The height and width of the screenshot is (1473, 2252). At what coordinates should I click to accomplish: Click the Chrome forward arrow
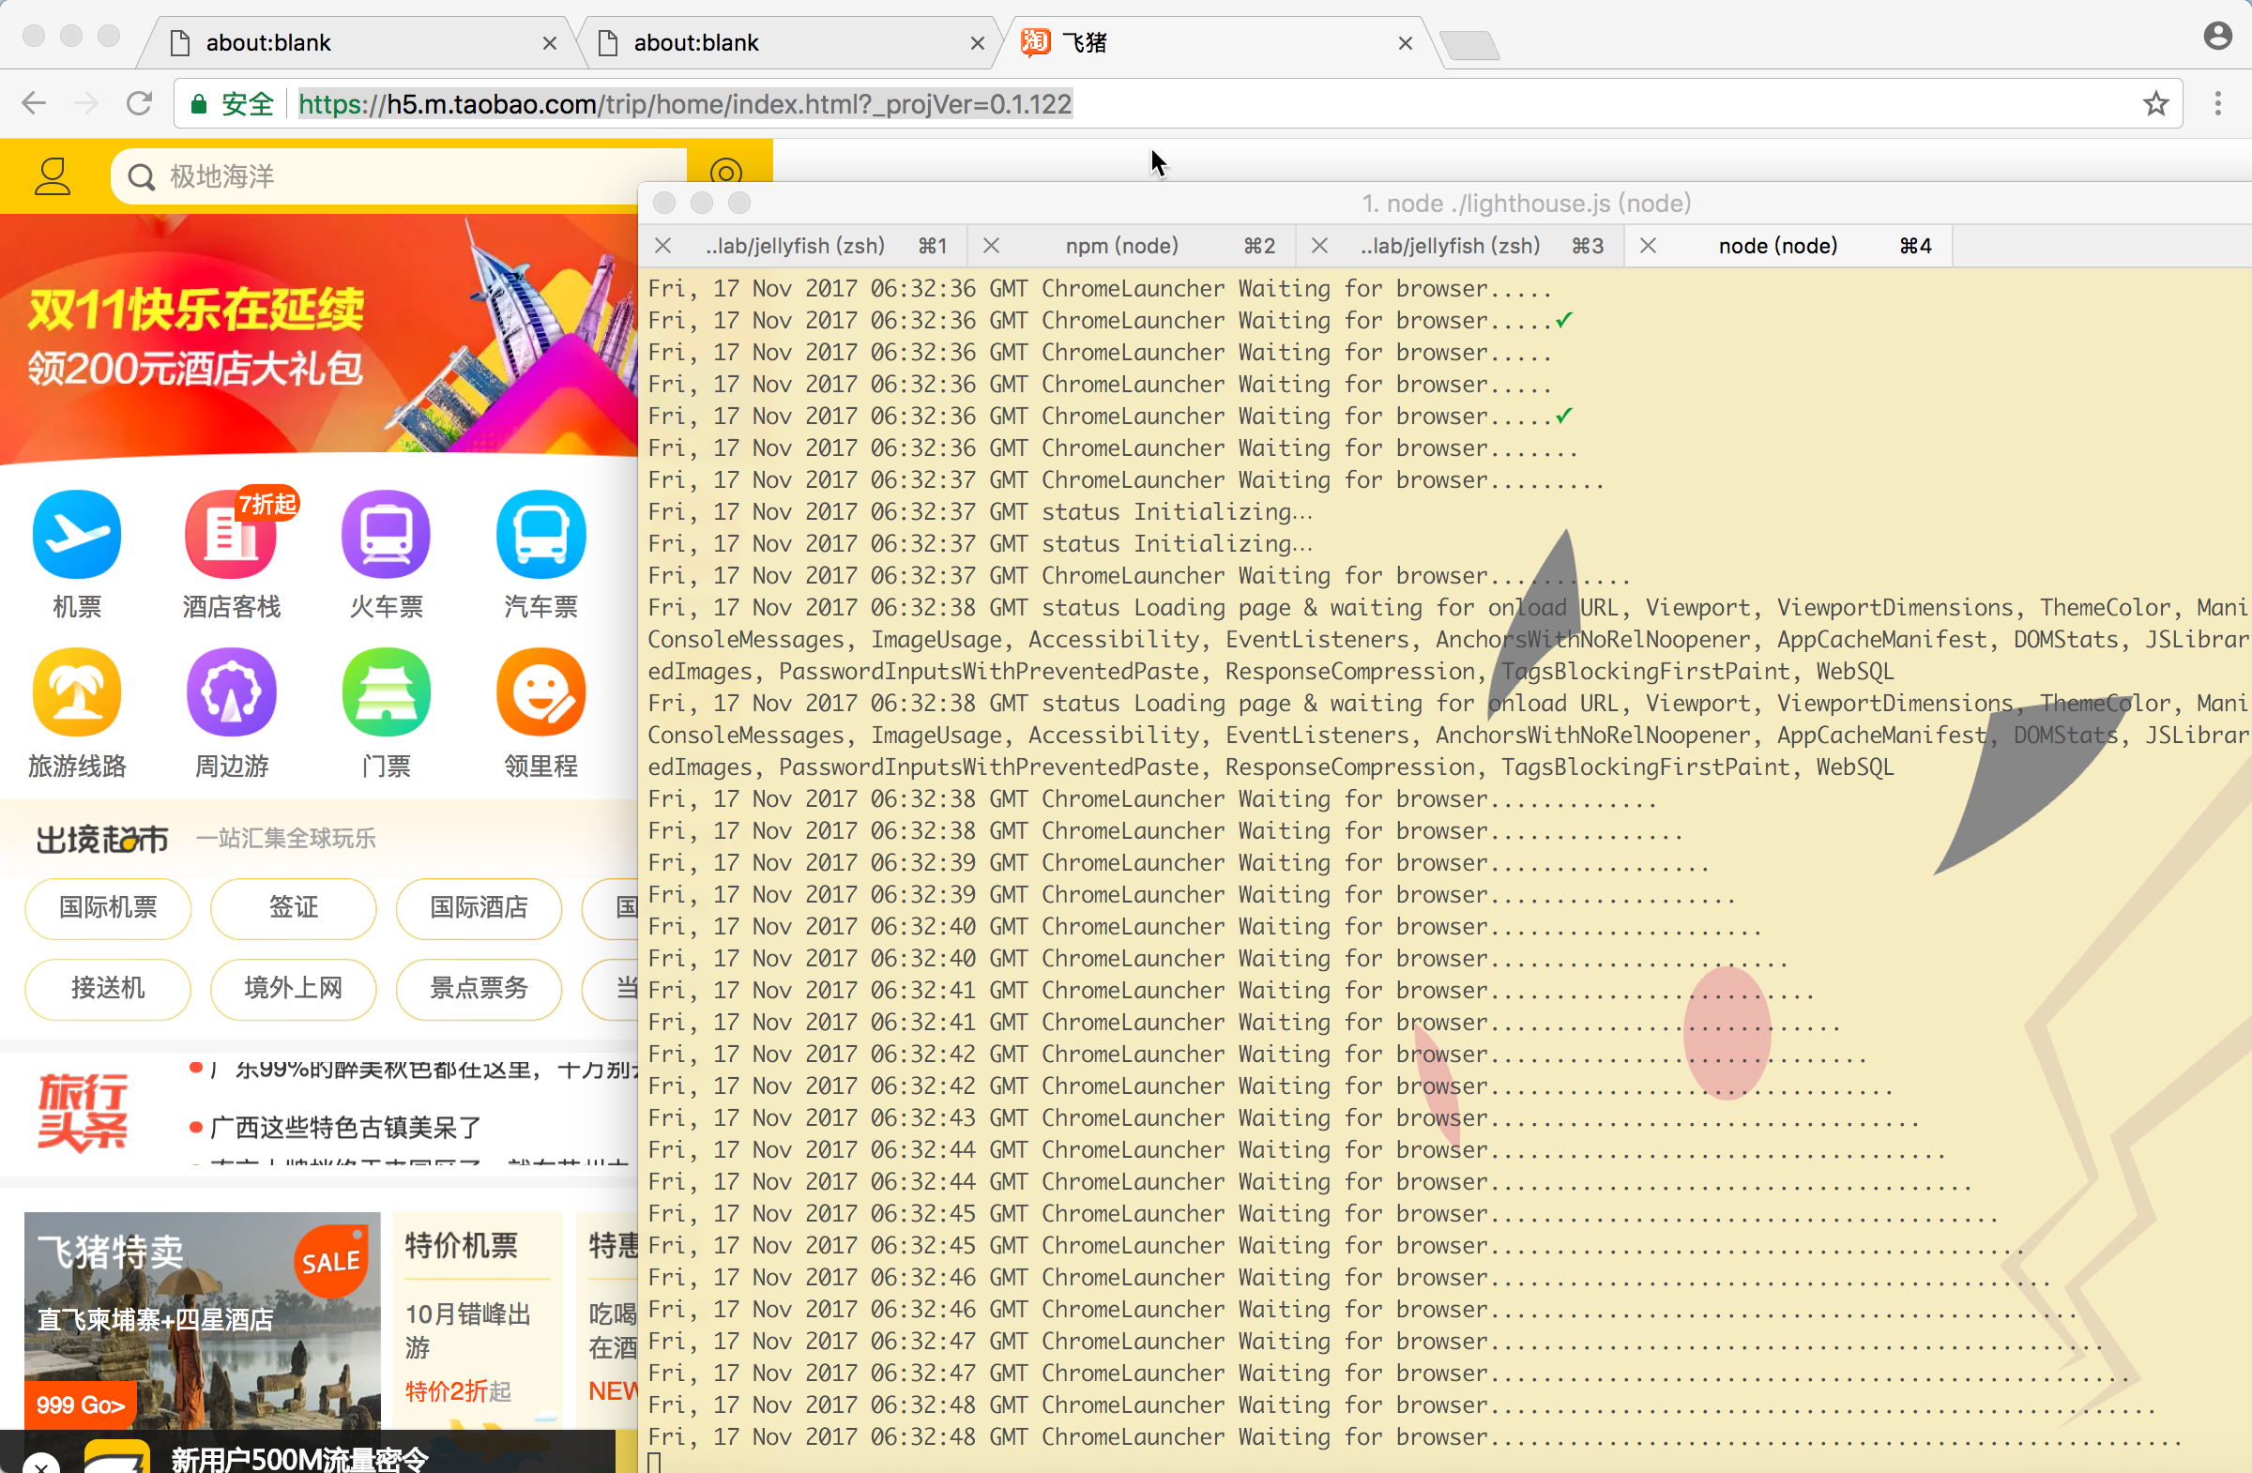pos(86,103)
